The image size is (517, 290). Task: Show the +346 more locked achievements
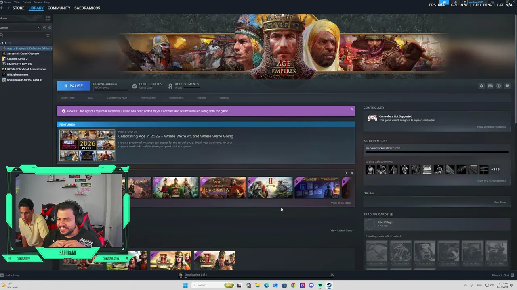tap(495, 170)
